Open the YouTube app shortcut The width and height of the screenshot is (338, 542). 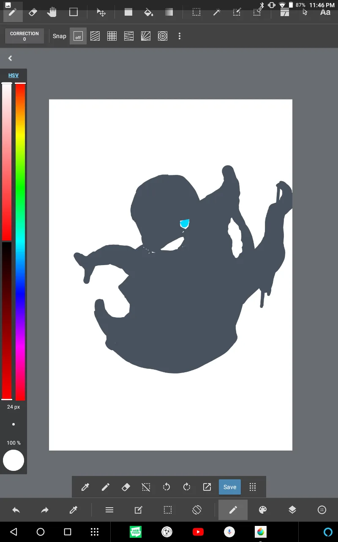pos(198,532)
